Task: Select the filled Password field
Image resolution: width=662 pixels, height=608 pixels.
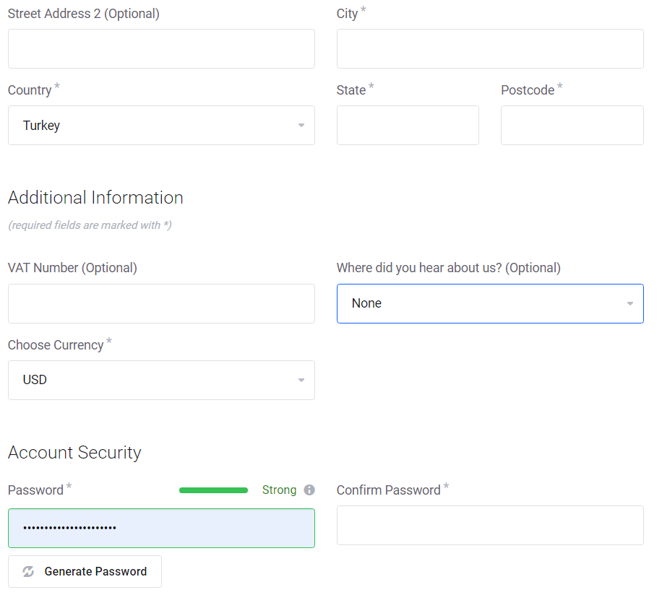Action: point(161,528)
